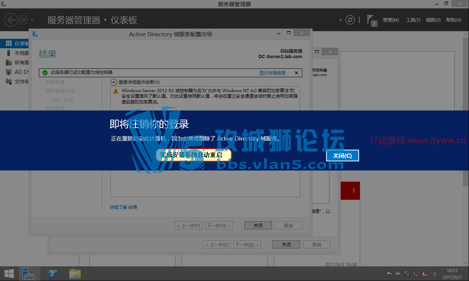Open the 工具(T) menu
This screenshot has width=469, height=281.
coord(413,20)
